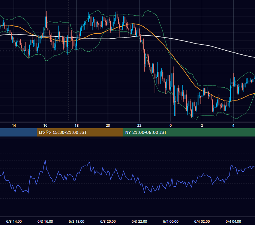Click the 6/4 02:00 date label
The image size is (255, 225).
(x=202, y=221)
